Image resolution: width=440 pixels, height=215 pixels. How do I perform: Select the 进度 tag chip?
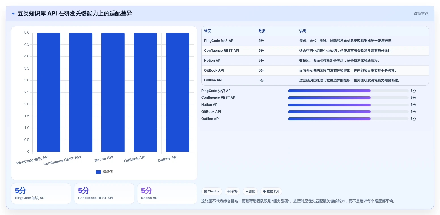coord(250,192)
